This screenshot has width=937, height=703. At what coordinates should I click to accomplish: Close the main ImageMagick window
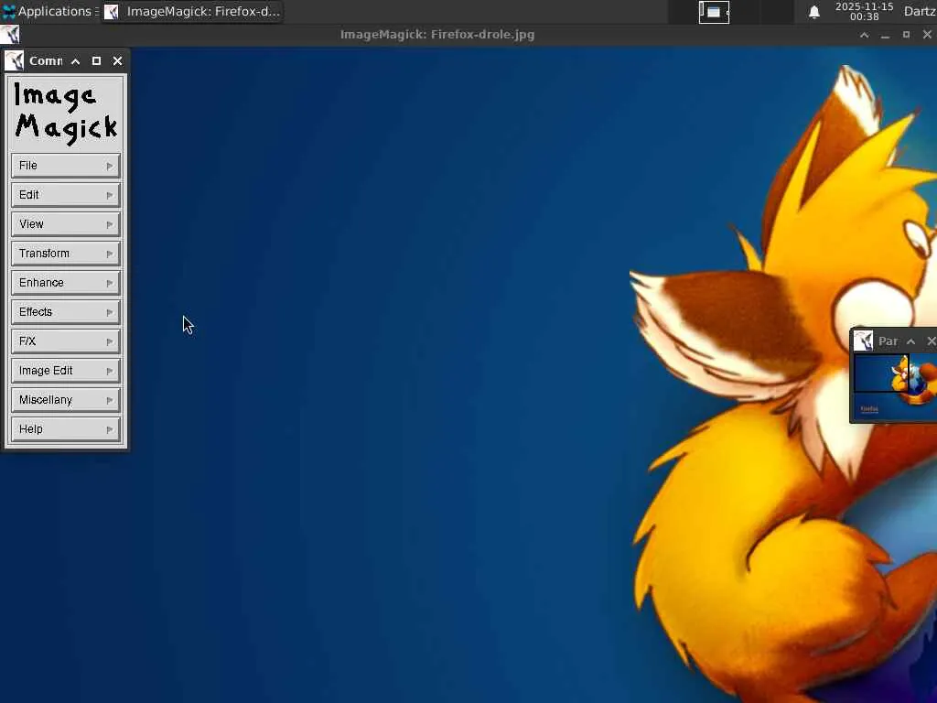(927, 35)
